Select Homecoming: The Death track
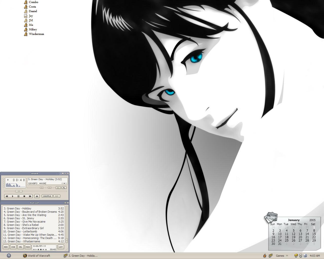Viewport: 324px width, 259px height. click(x=34, y=238)
